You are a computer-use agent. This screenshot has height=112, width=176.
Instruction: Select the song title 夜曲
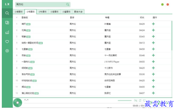click(24, 55)
